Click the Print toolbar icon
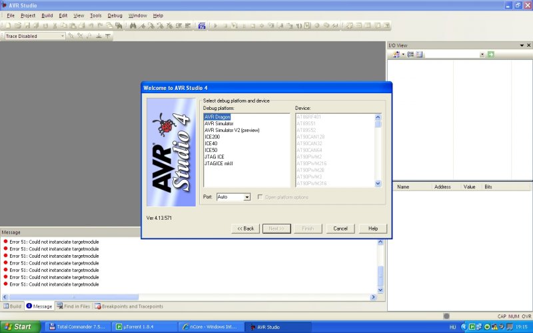 tap(82, 25)
